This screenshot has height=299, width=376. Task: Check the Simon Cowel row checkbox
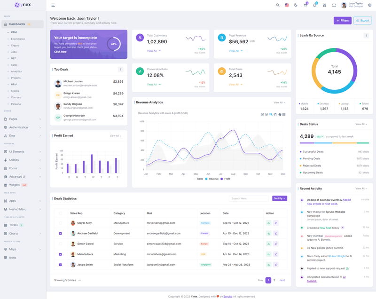(x=60, y=244)
